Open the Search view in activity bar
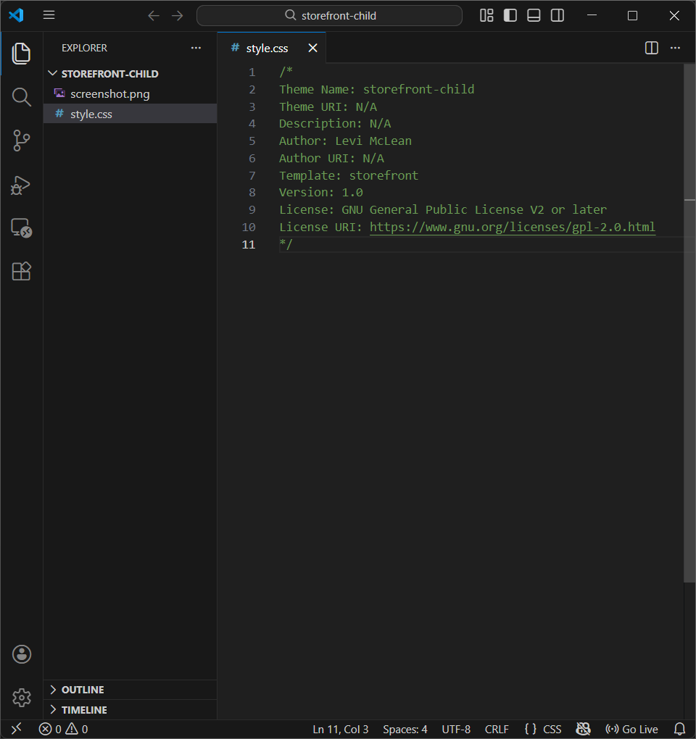Screen dimensions: 696x739 pyautogui.click(x=22, y=97)
